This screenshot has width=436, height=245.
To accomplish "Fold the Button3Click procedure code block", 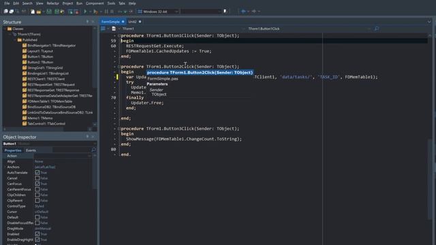I will point(119,129).
